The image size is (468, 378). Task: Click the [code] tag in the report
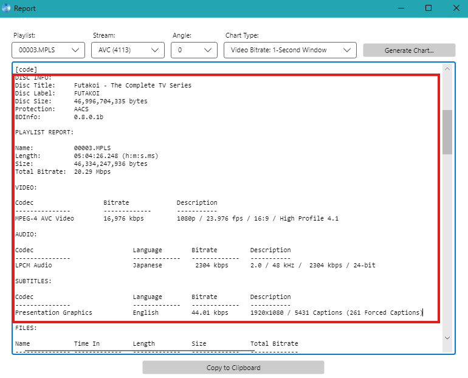(x=26, y=69)
